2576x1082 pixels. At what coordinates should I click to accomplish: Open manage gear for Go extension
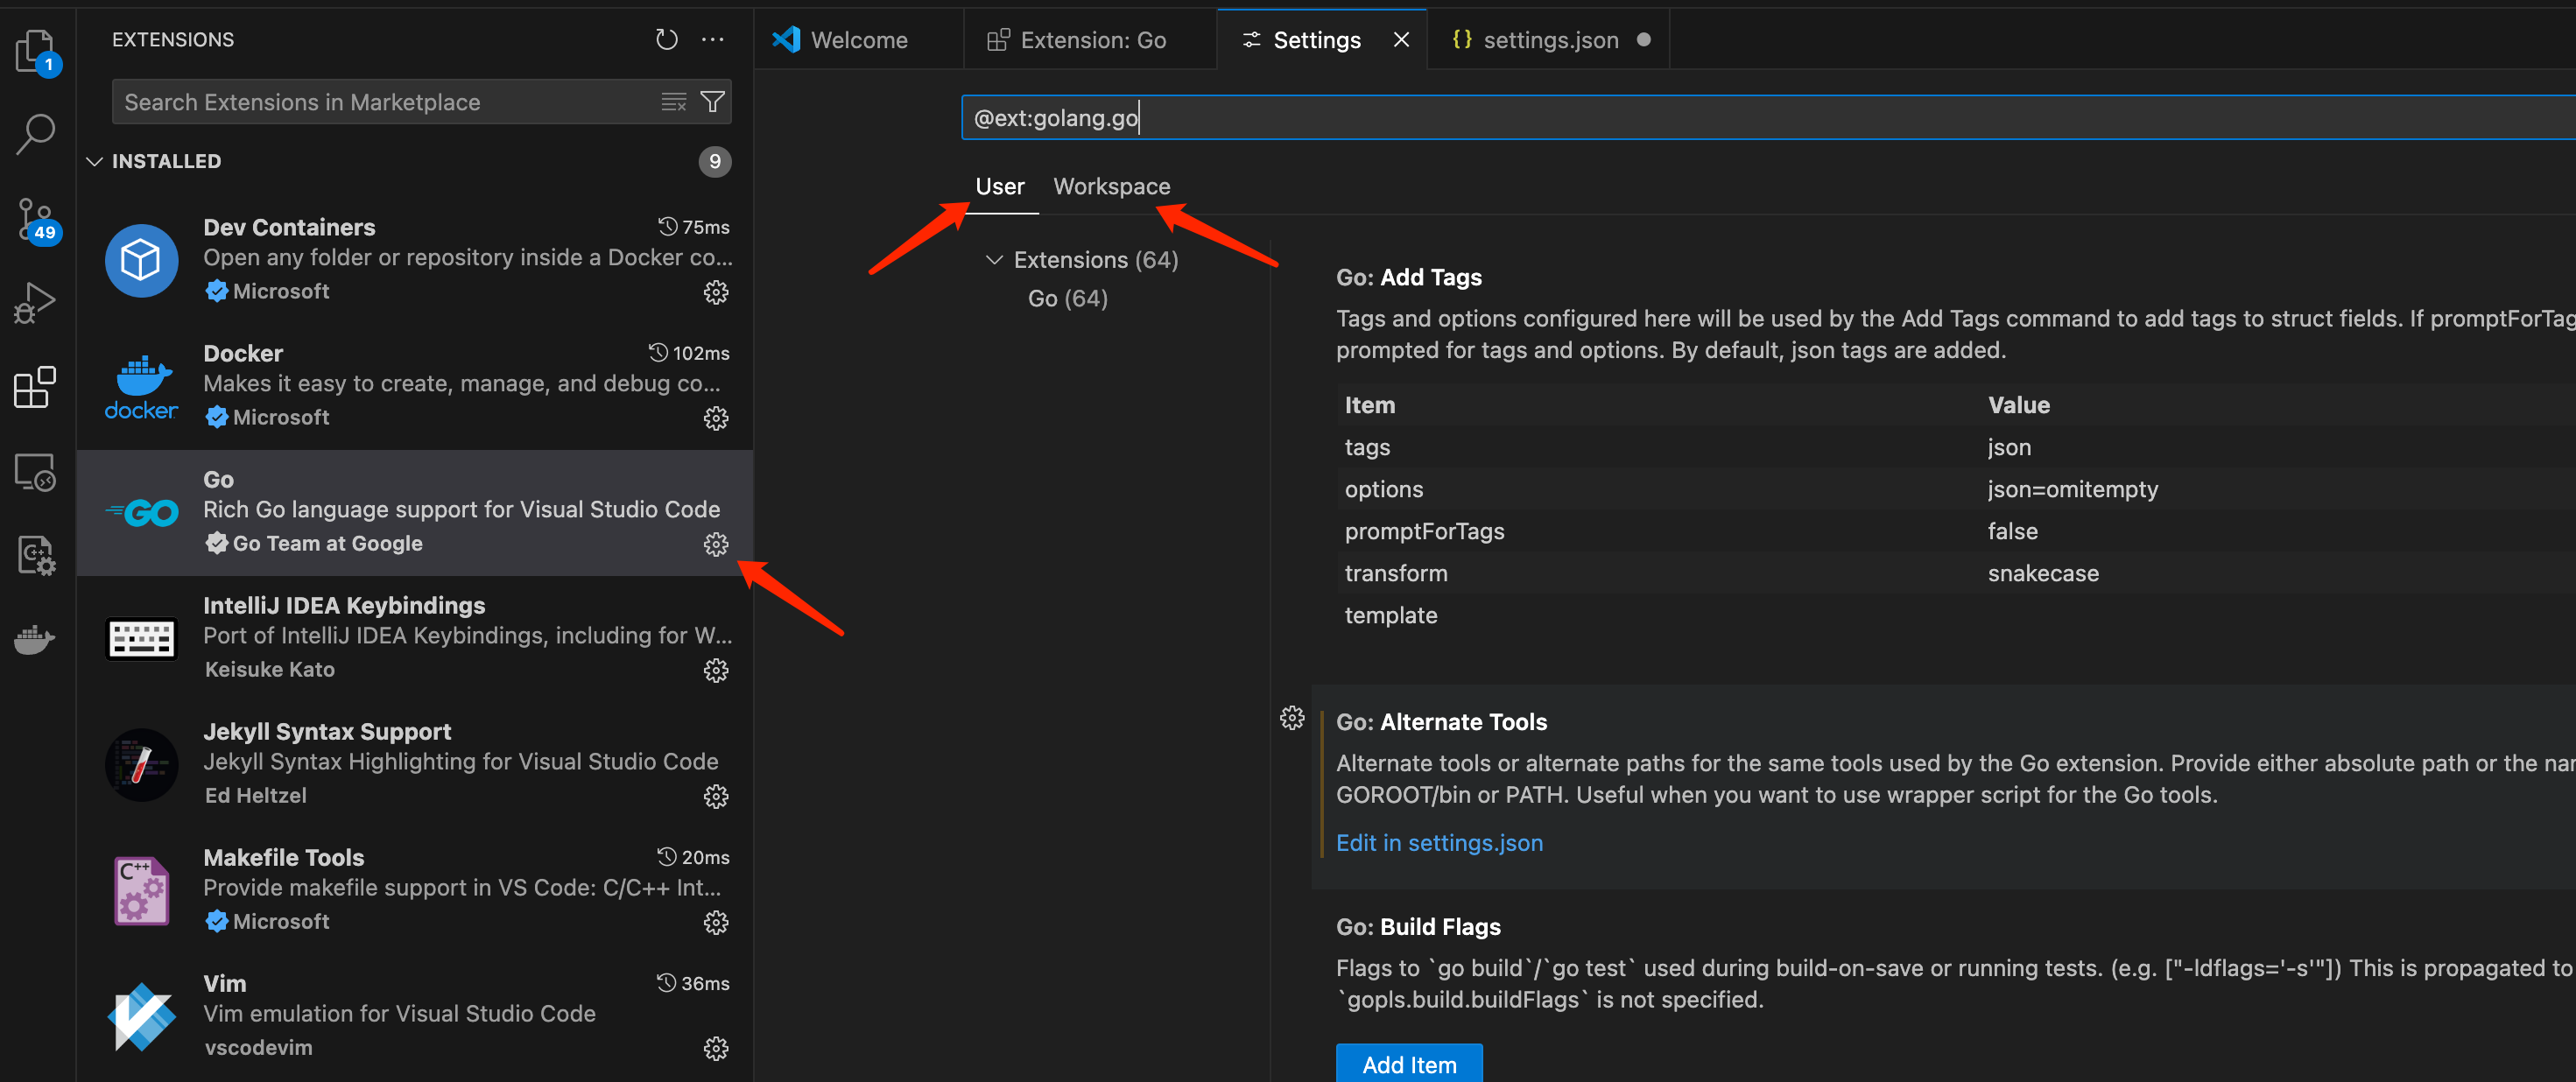point(716,544)
